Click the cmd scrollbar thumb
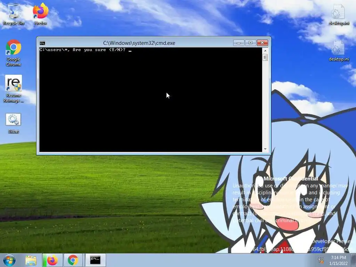Viewport: 356px width, 267px height. (265, 57)
